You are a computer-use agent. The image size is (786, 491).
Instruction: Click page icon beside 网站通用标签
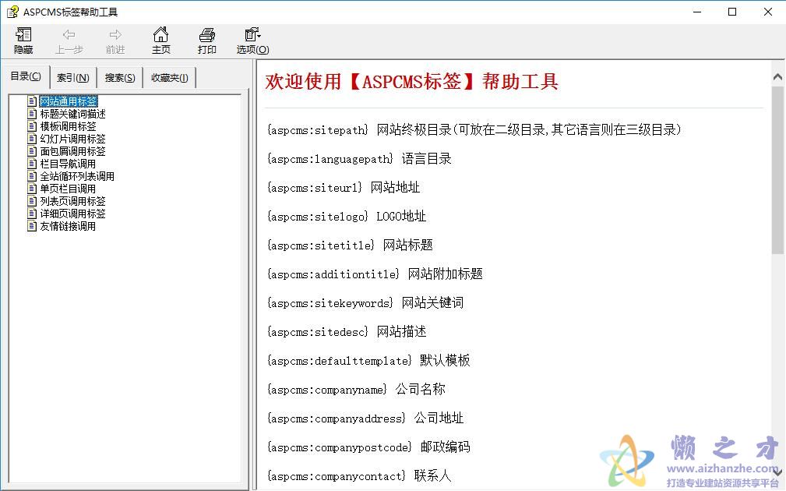coord(32,101)
